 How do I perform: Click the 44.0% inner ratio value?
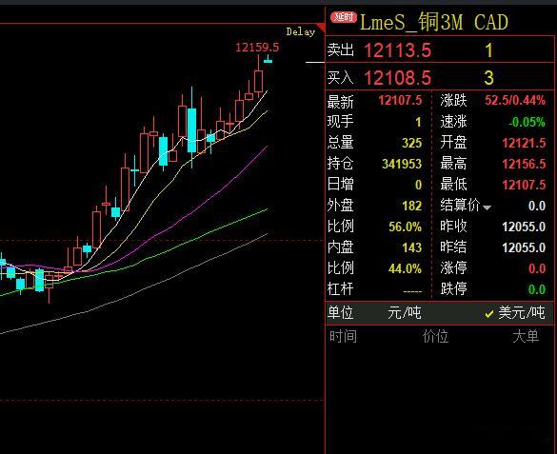405,268
